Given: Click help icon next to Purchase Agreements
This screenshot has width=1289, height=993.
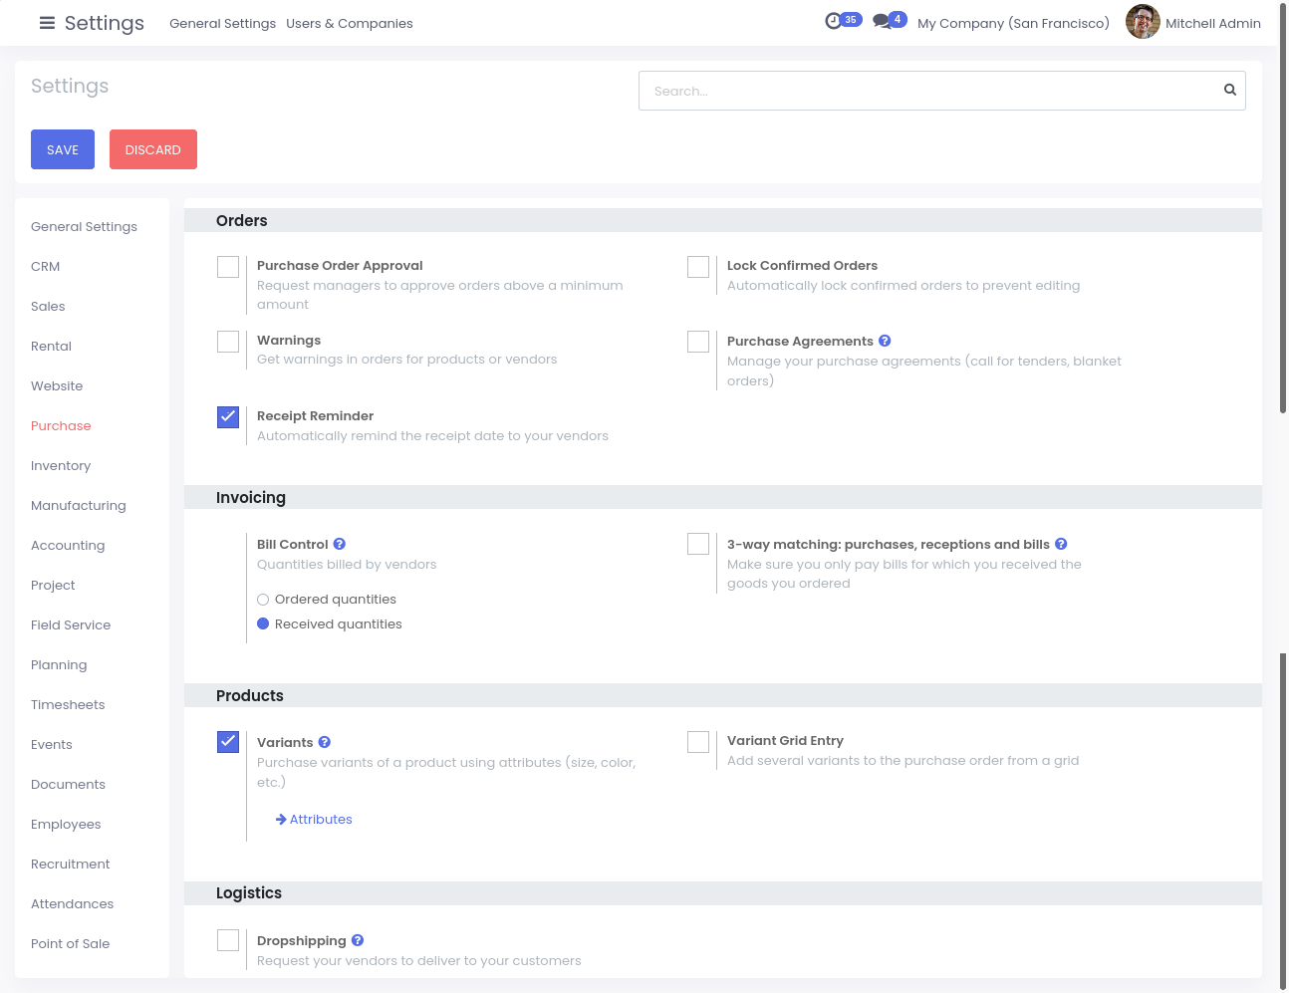Looking at the screenshot, I should (x=885, y=341).
